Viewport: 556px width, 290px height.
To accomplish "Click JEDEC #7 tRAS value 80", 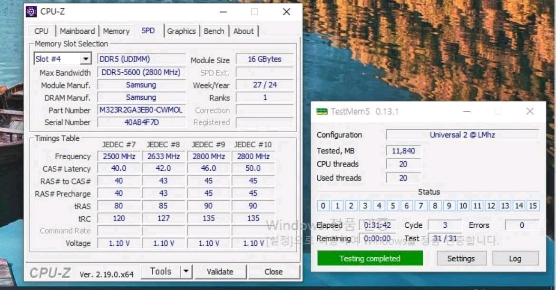I will 119,206.
